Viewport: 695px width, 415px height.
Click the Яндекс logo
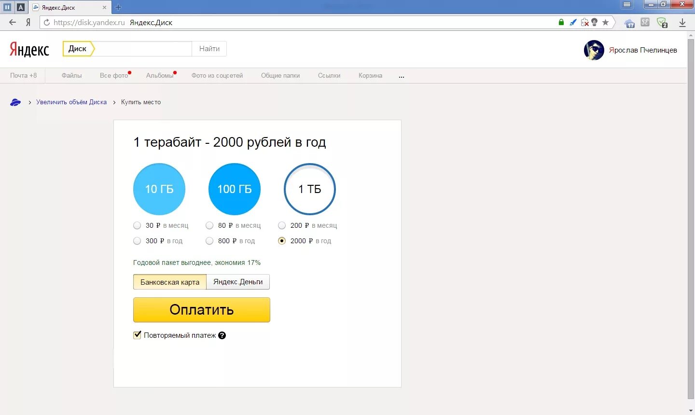pyautogui.click(x=29, y=49)
